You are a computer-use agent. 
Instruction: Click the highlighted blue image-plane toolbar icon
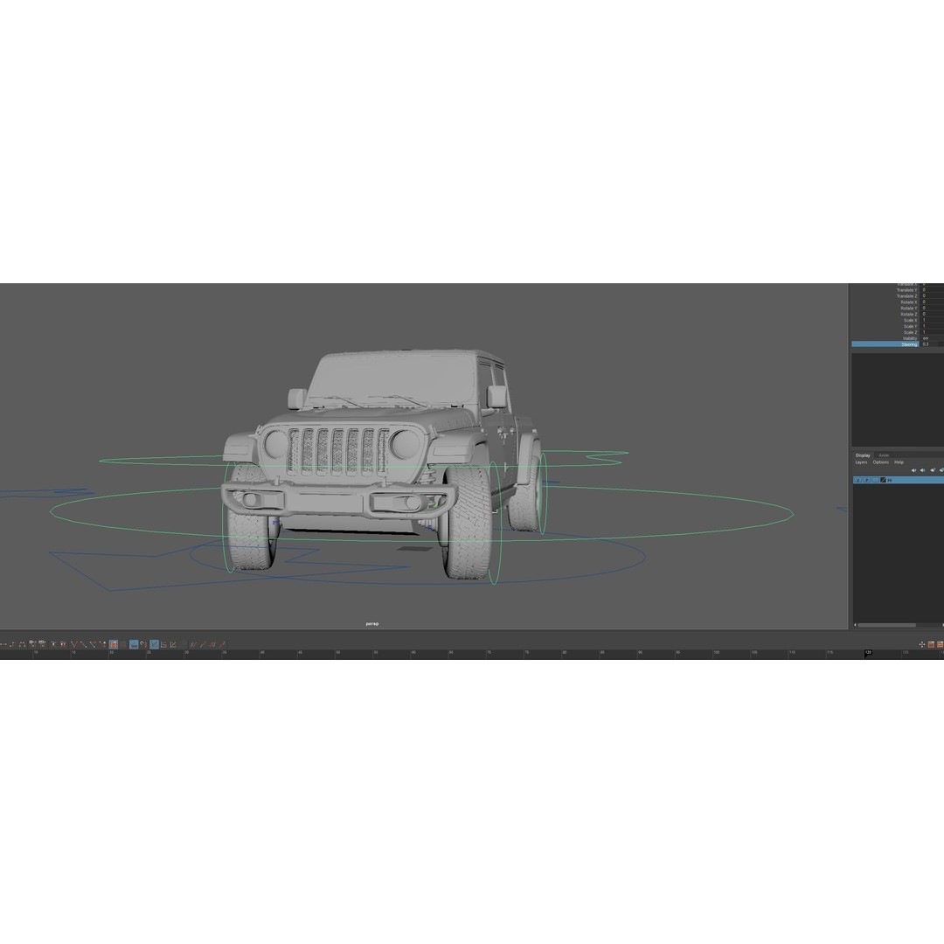(x=134, y=644)
